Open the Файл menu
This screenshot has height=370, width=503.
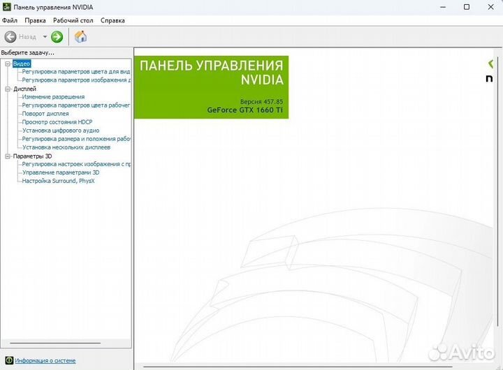(10, 20)
